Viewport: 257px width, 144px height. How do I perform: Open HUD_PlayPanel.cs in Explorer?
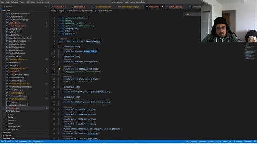tap(16, 17)
